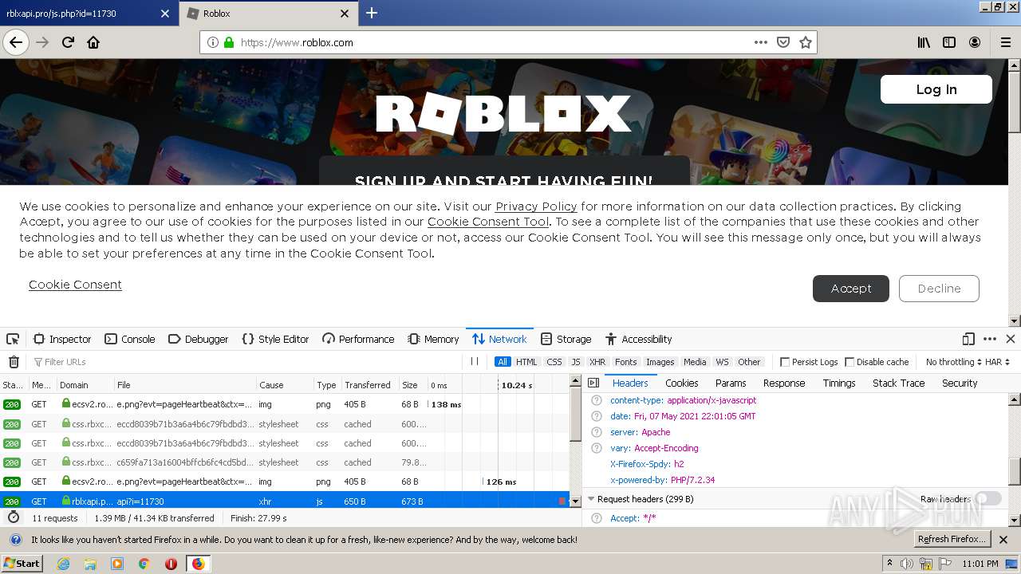This screenshot has width=1021, height=574.
Task: Launch Internet Explorer from taskbar
Action: [x=63, y=564]
